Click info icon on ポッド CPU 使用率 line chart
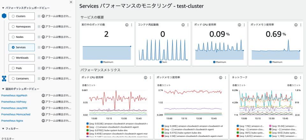This screenshot has height=140, width=306. point(145,78)
